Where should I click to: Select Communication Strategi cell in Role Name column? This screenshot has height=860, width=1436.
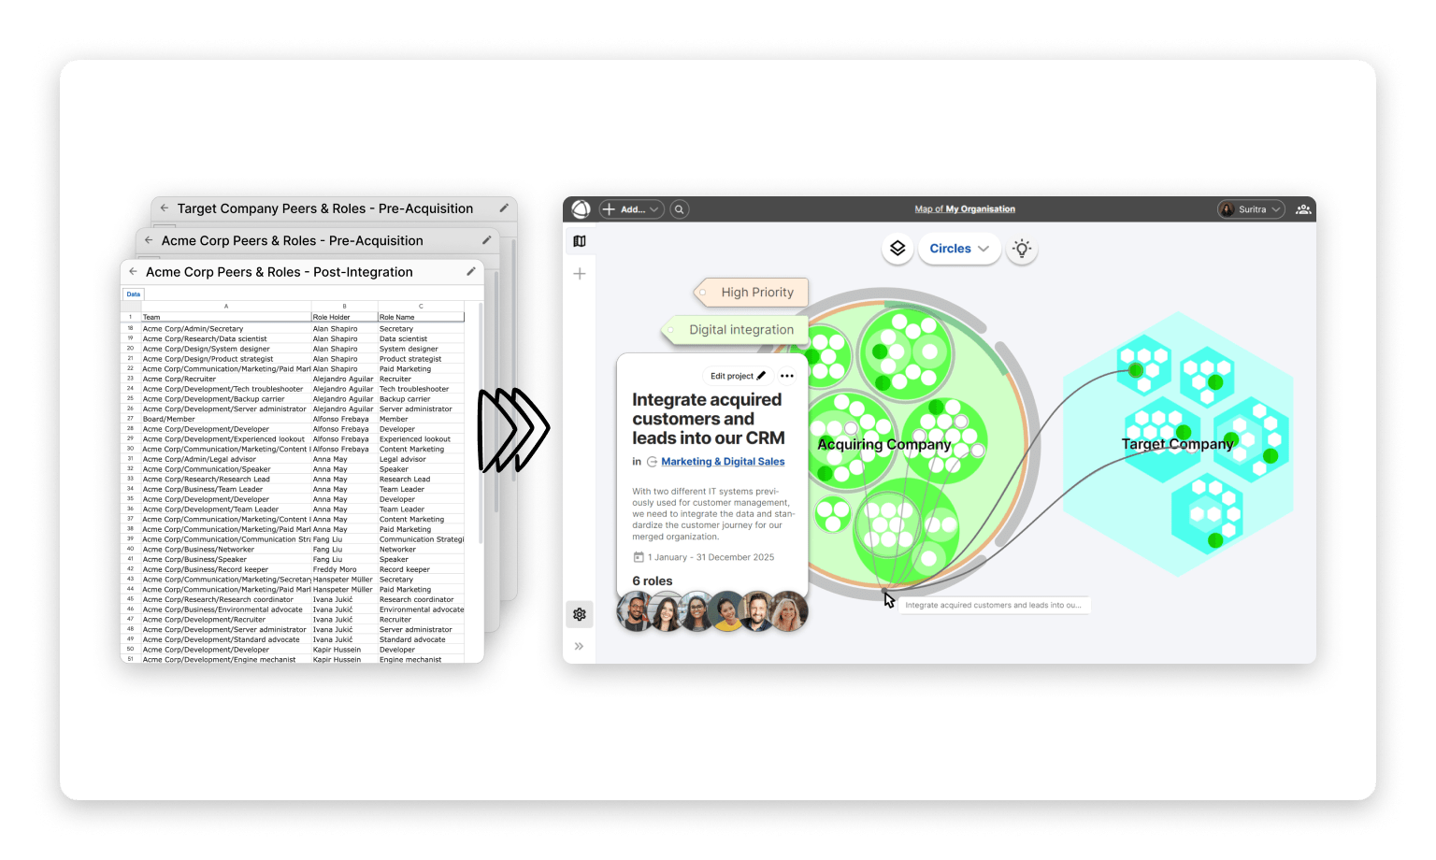pos(421,539)
